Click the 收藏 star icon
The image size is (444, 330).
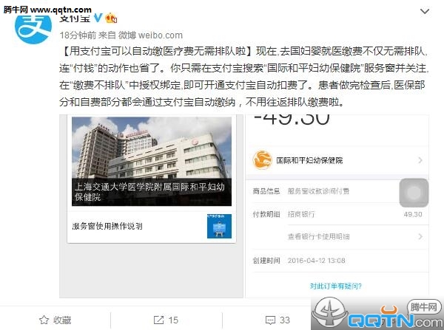click(x=44, y=320)
